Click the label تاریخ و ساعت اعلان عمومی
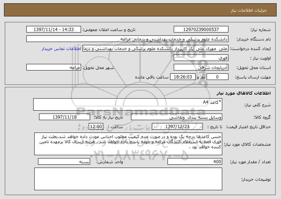The height and width of the screenshot is (199, 281). click(x=109, y=30)
